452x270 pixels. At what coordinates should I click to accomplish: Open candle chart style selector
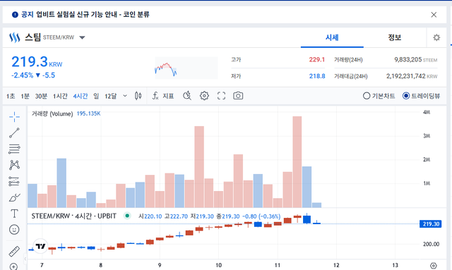point(138,96)
